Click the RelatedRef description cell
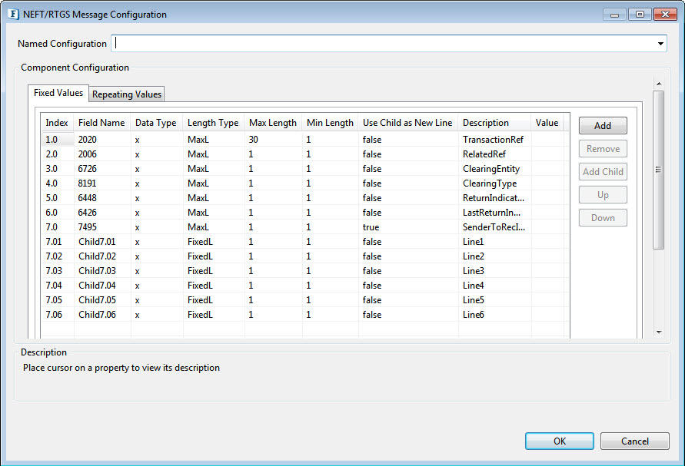The height and width of the screenshot is (466, 685). click(x=484, y=154)
